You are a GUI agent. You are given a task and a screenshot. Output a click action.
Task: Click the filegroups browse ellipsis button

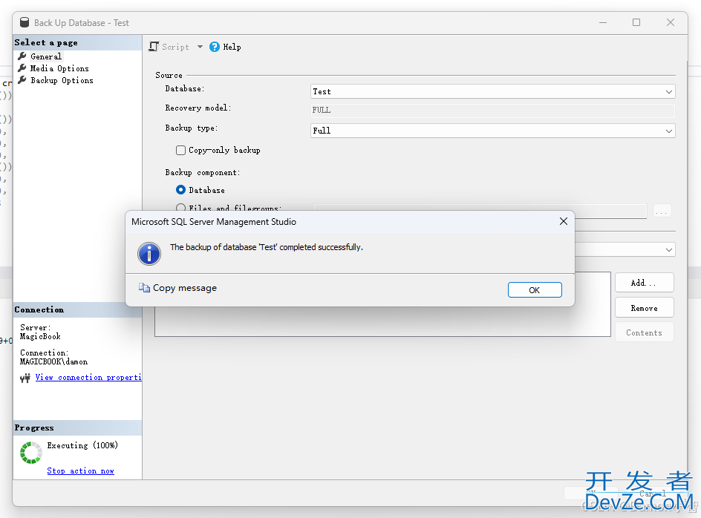coord(662,211)
